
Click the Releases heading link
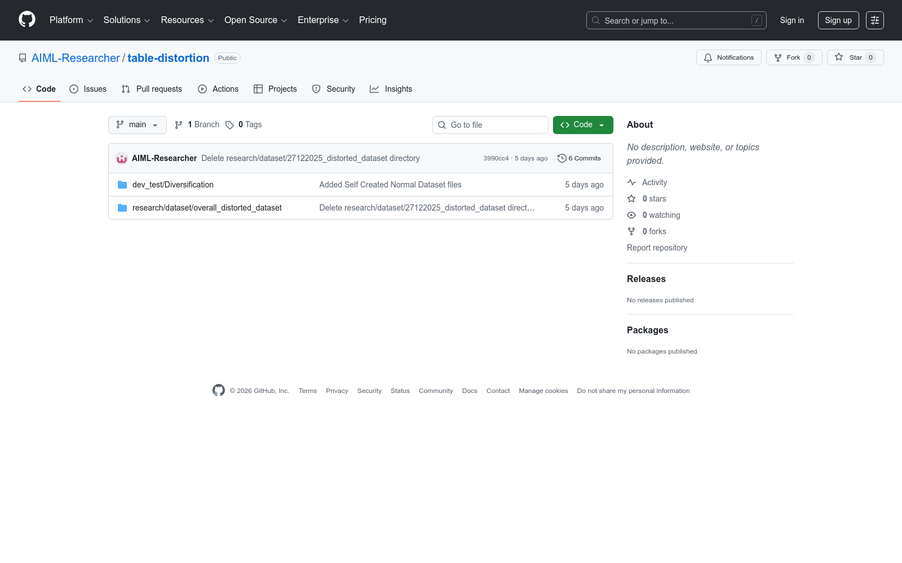tap(646, 279)
